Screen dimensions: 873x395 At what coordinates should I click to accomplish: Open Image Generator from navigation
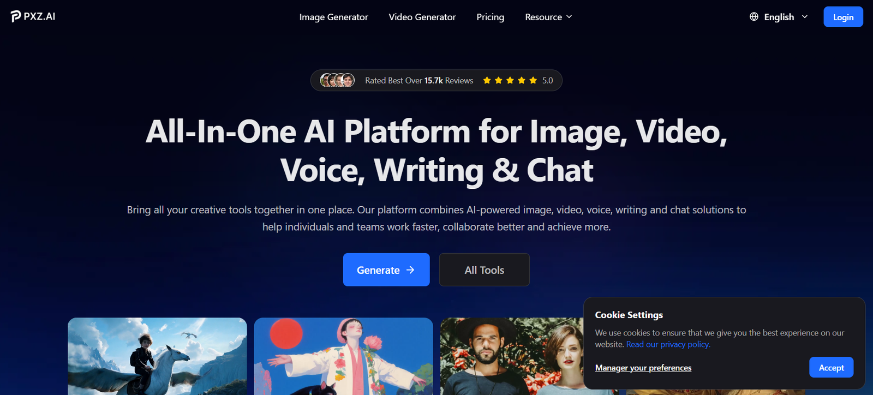333,17
